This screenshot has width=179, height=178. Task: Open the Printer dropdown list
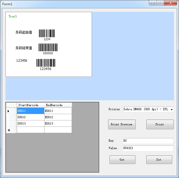148,109
